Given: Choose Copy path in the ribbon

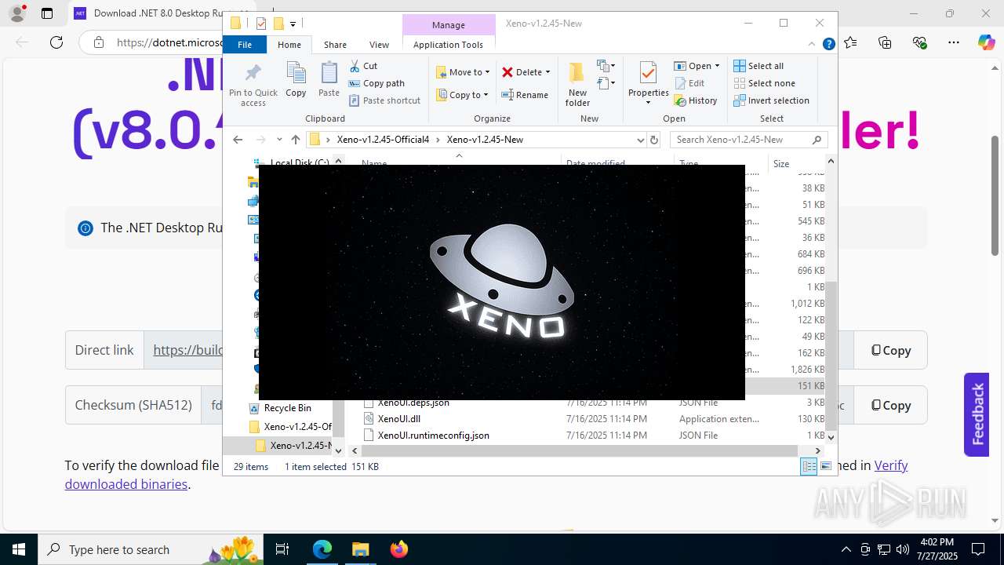Looking at the screenshot, I should tap(376, 83).
